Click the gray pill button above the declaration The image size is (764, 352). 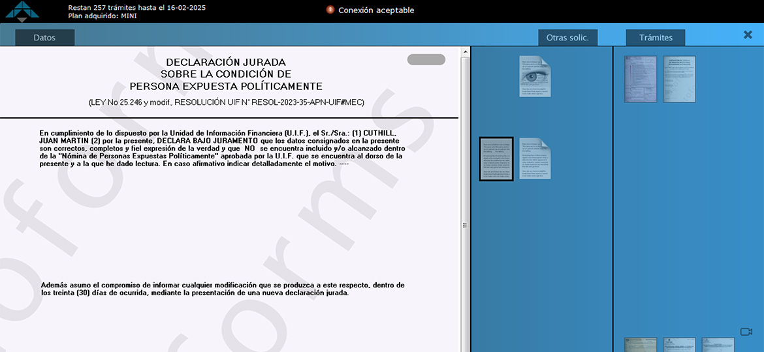pos(426,60)
